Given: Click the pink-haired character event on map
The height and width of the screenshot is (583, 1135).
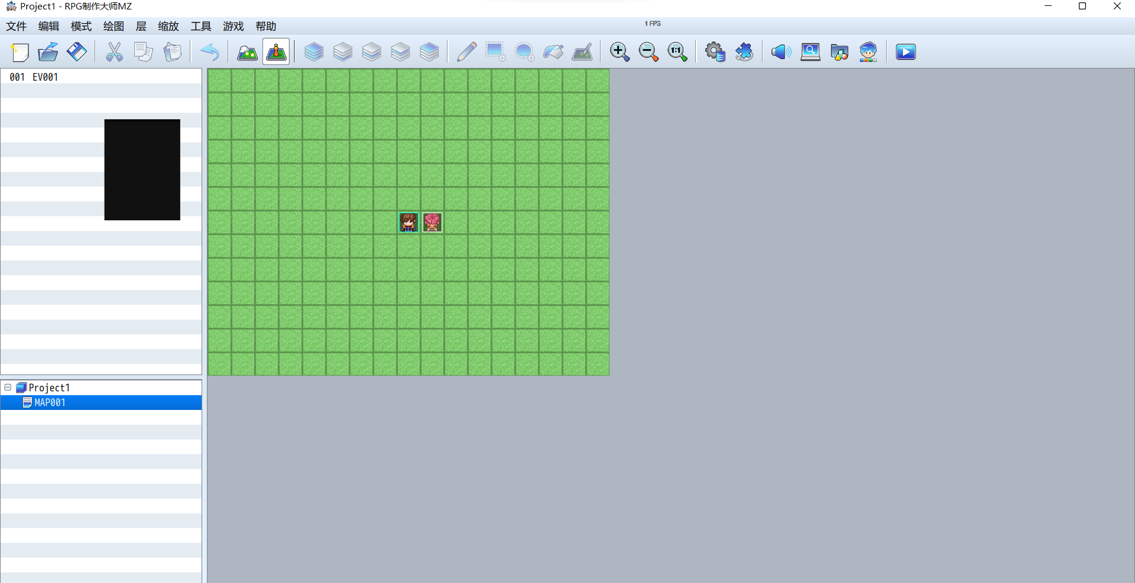Looking at the screenshot, I should pos(432,222).
